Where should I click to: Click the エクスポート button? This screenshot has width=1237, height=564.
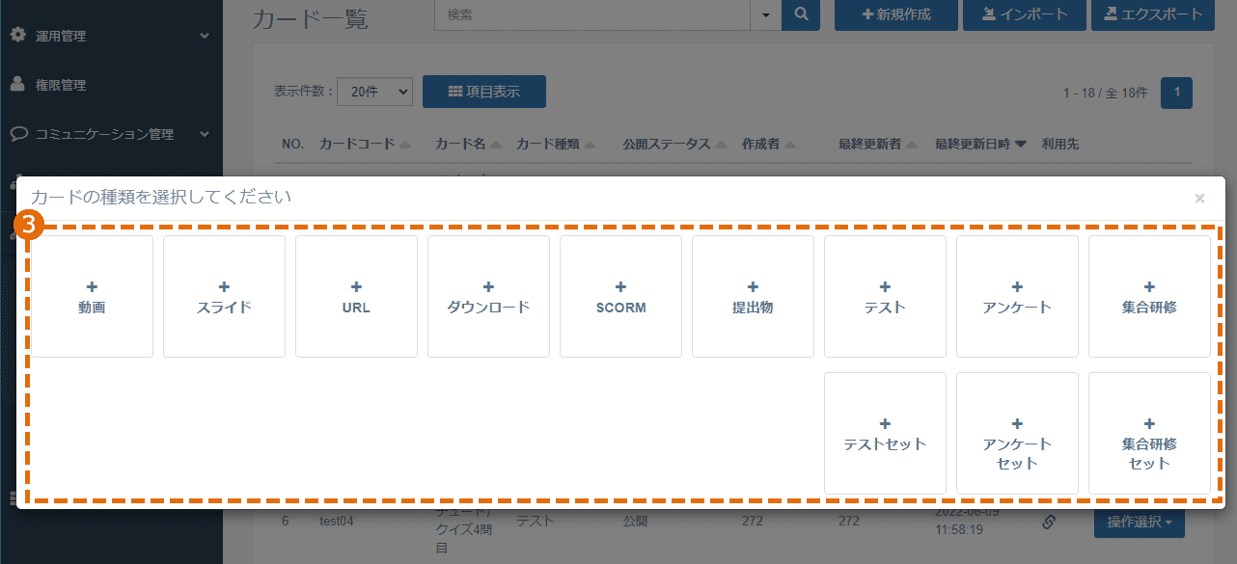coord(1153,14)
